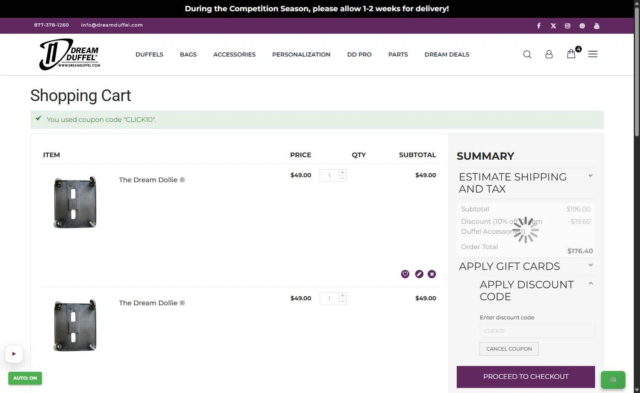Click Proceed to Checkout button
640x393 pixels.
tap(526, 377)
